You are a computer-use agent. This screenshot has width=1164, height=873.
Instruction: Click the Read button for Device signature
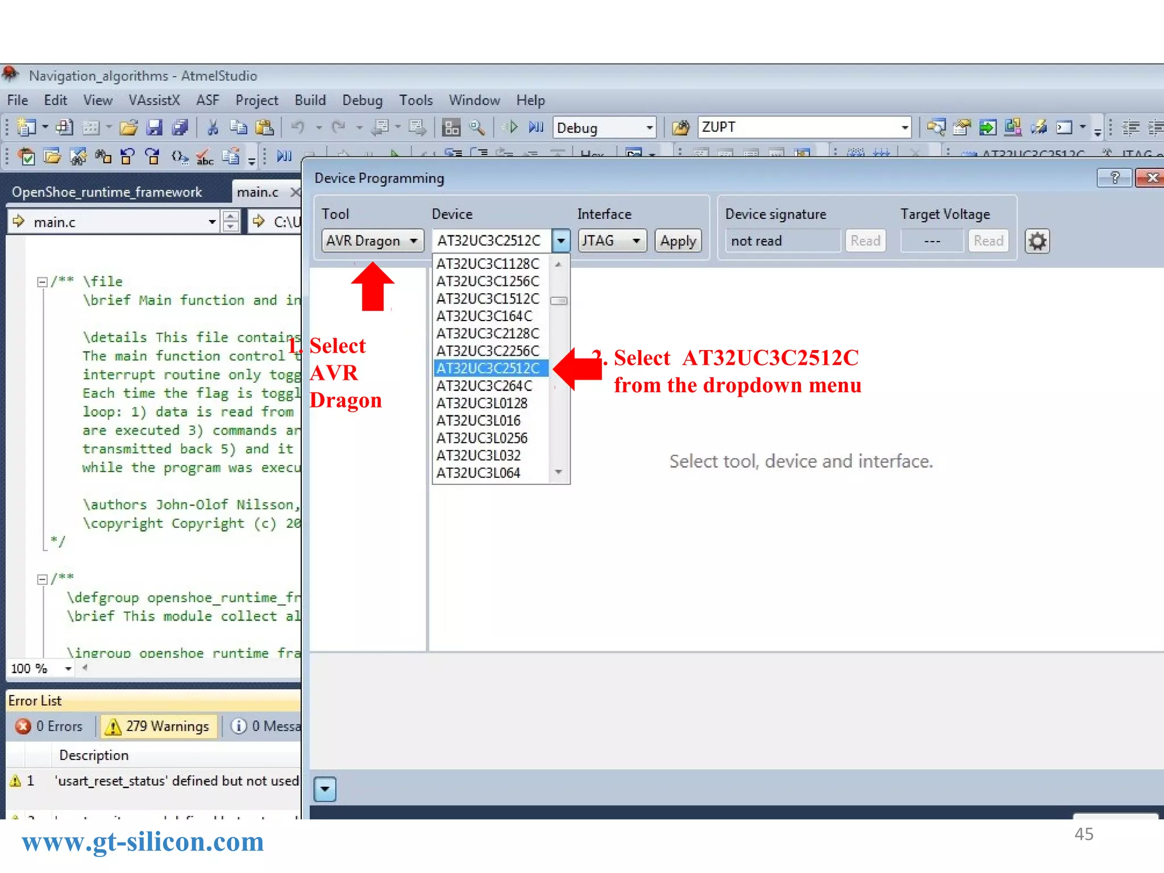(865, 241)
